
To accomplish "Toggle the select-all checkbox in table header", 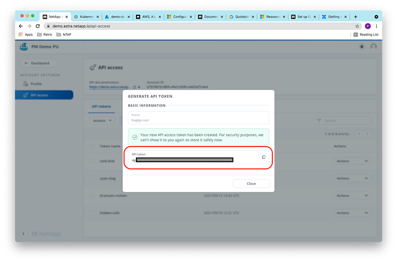I will [x=91, y=146].
